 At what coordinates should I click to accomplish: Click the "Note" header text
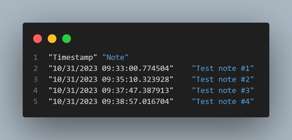[x=115, y=58]
